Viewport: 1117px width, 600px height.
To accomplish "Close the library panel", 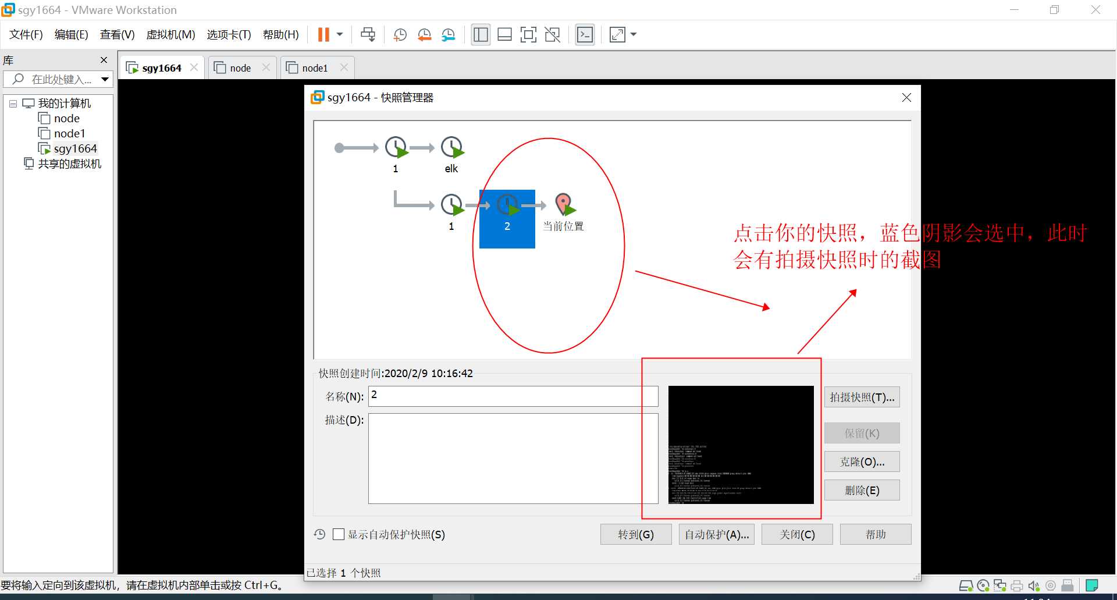I will point(104,60).
